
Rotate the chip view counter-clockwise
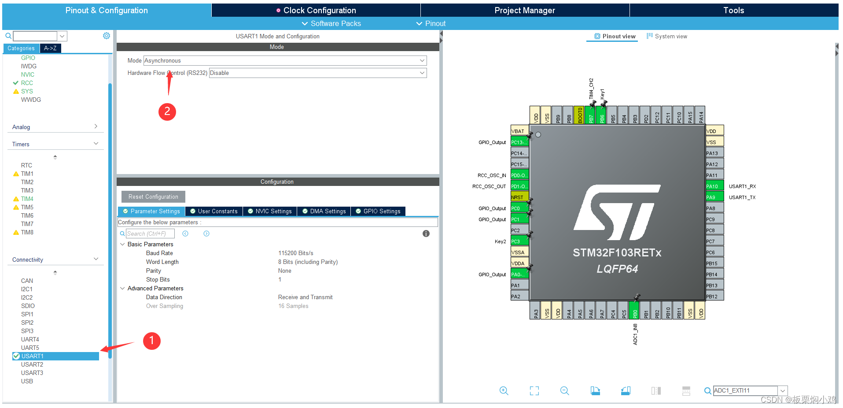(626, 391)
